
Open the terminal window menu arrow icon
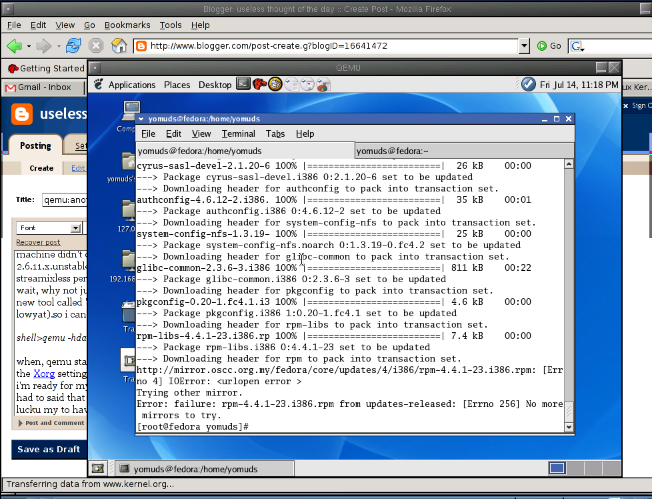[141, 119]
